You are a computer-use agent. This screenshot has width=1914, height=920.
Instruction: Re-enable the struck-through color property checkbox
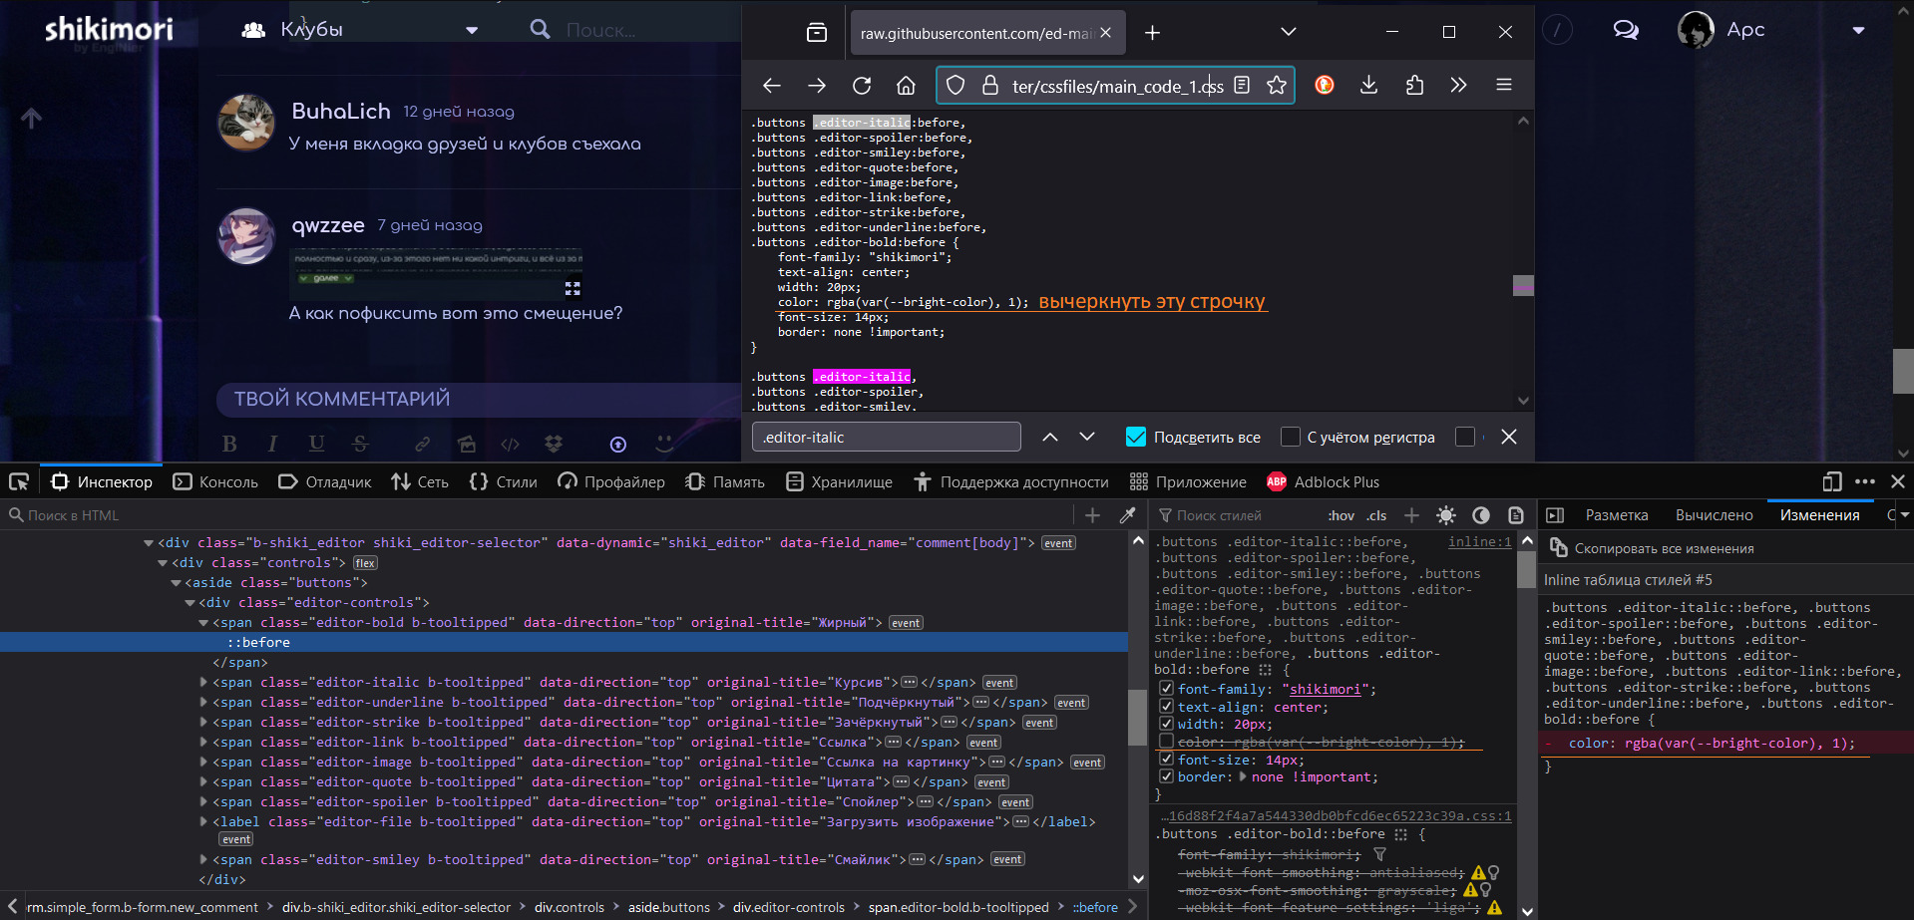coord(1166,742)
